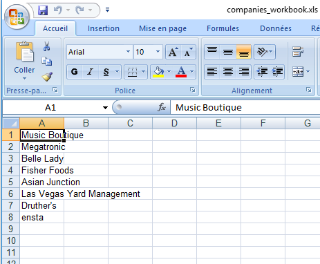Screen dimensions: 320x264
Task: Align cell content to the top
Action: [x=212, y=52]
